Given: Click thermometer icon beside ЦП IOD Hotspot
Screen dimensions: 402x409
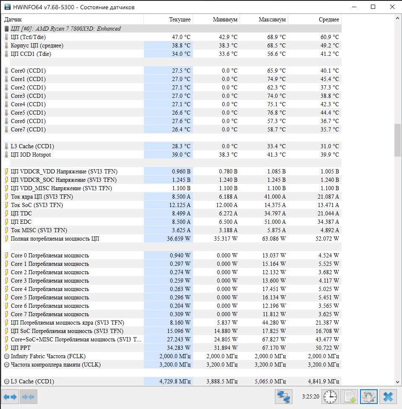Looking at the screenshot, I should click(x=7, y=155).
